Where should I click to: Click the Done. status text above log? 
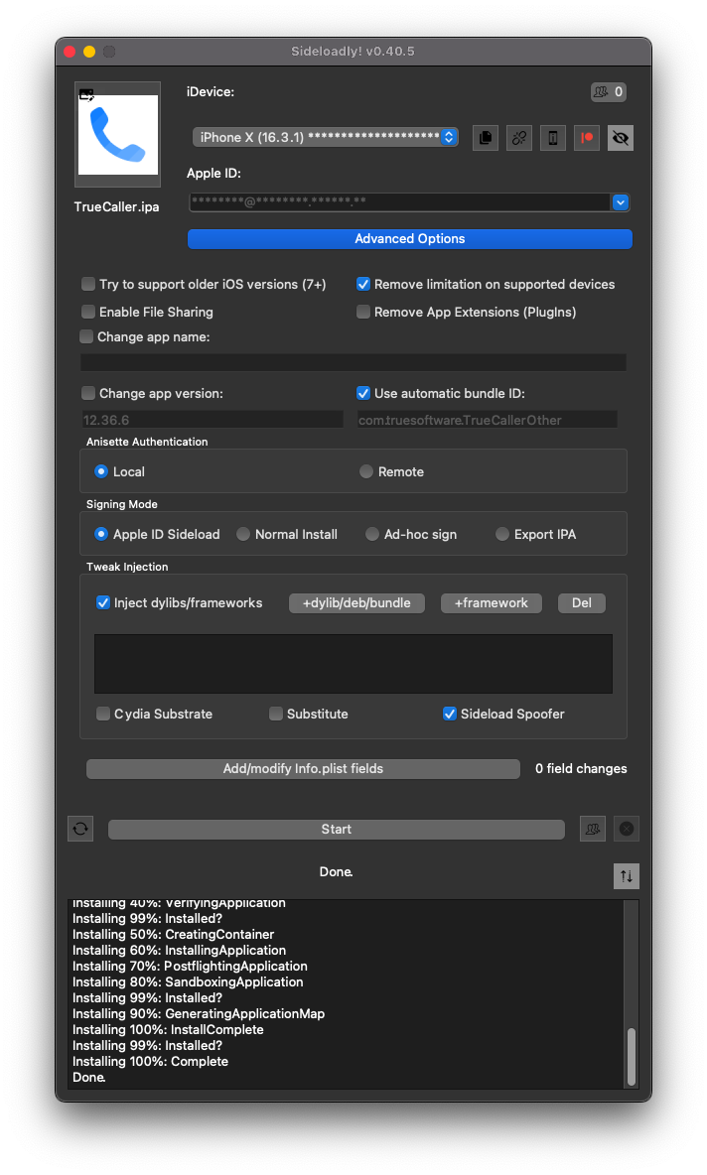pyautogui.click(x=336, y=872)
